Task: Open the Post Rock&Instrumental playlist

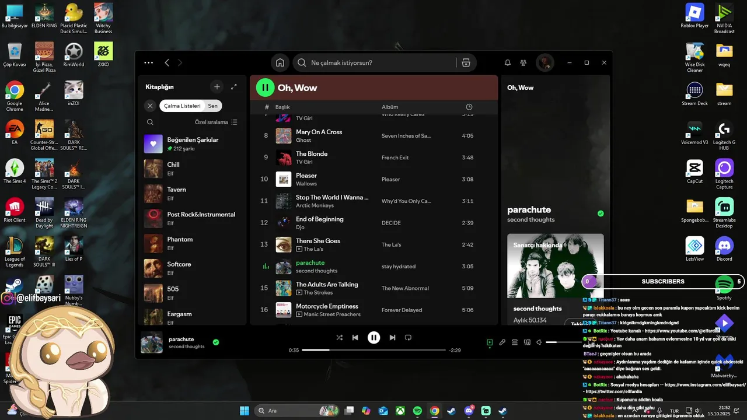Action: point(191,219)
